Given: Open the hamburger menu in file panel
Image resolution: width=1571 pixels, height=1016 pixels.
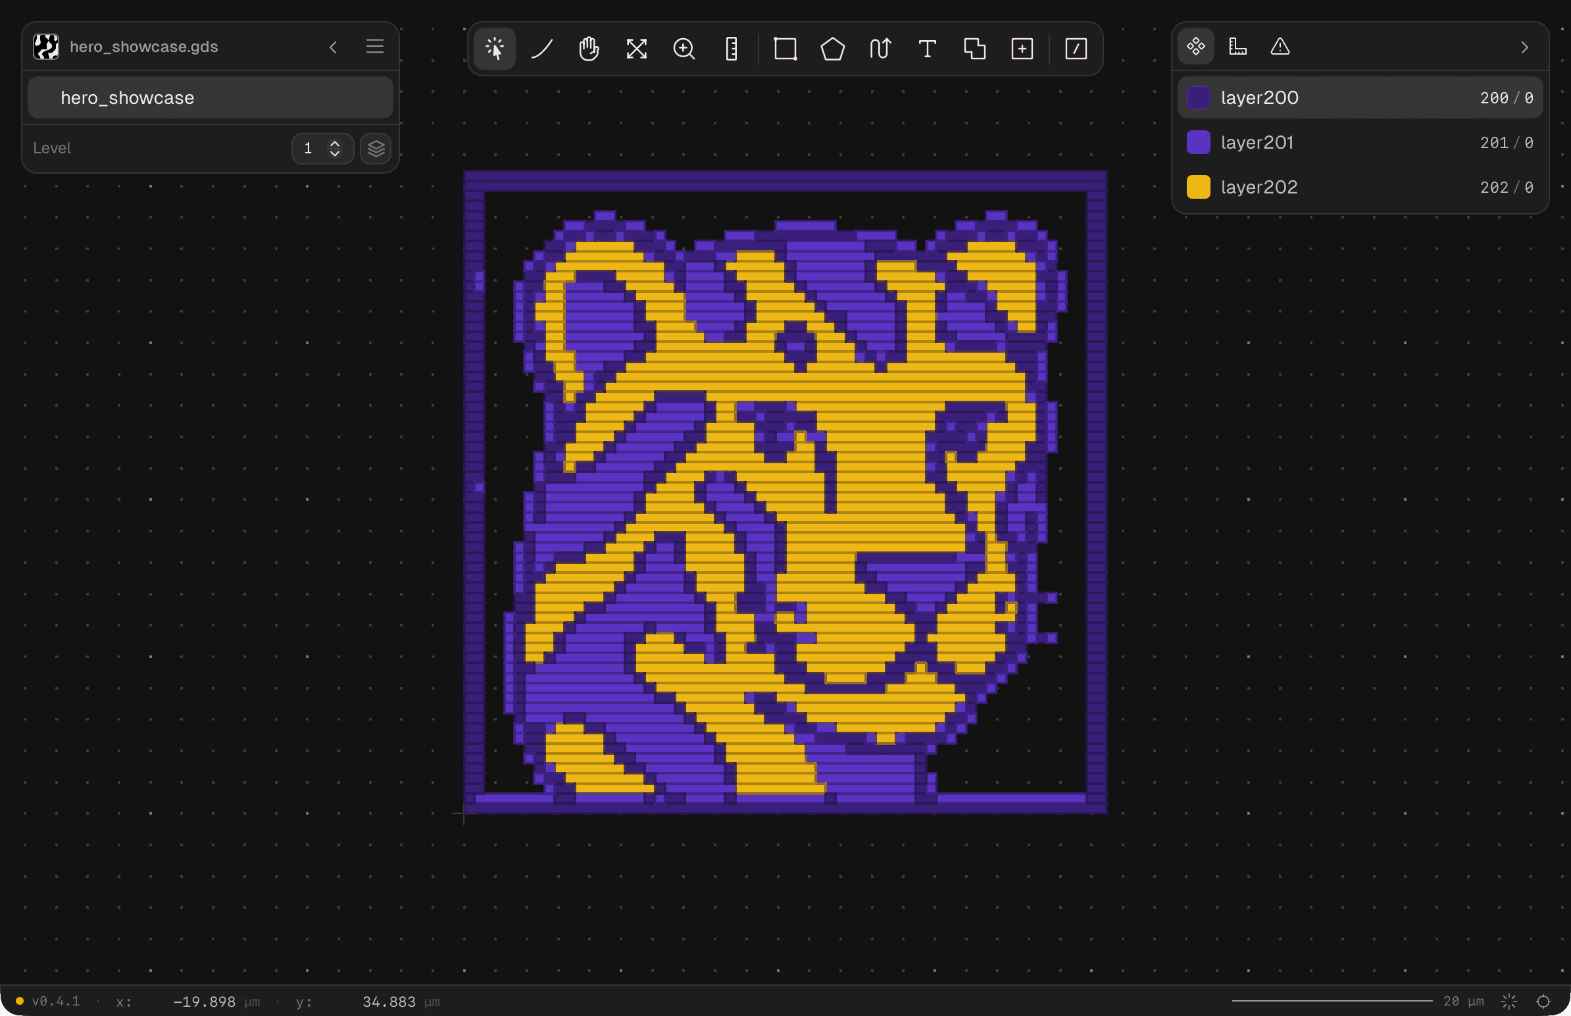Looking at the screenshot, I should point(374,46).
